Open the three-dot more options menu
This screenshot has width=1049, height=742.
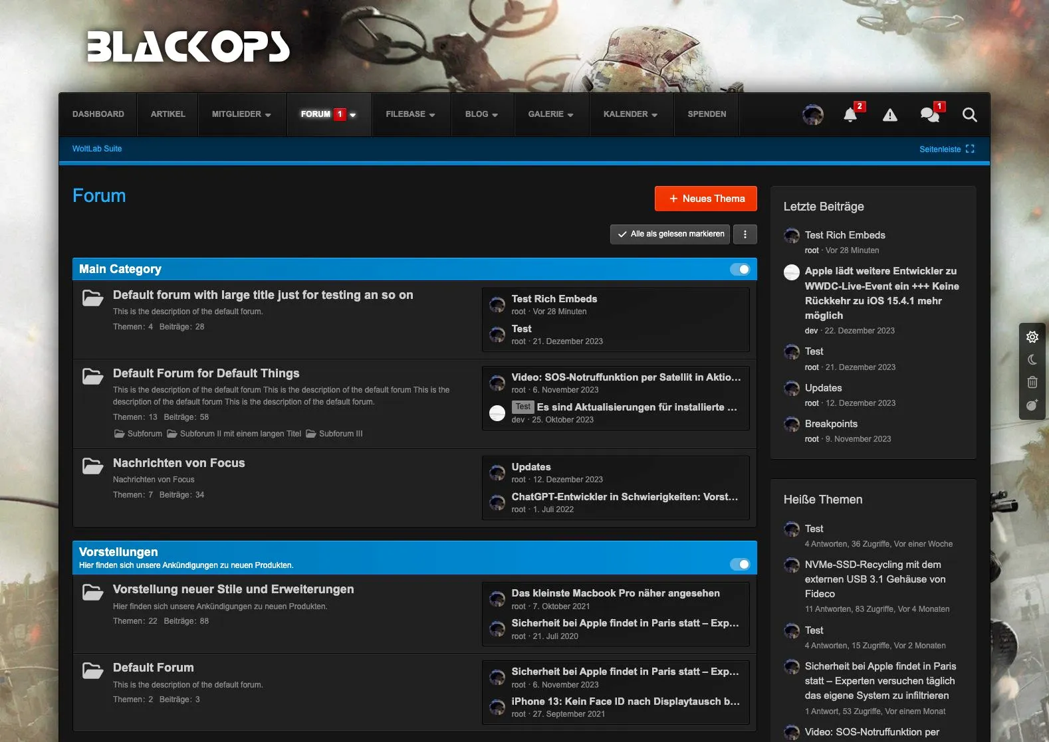click(x=745, y=234)
